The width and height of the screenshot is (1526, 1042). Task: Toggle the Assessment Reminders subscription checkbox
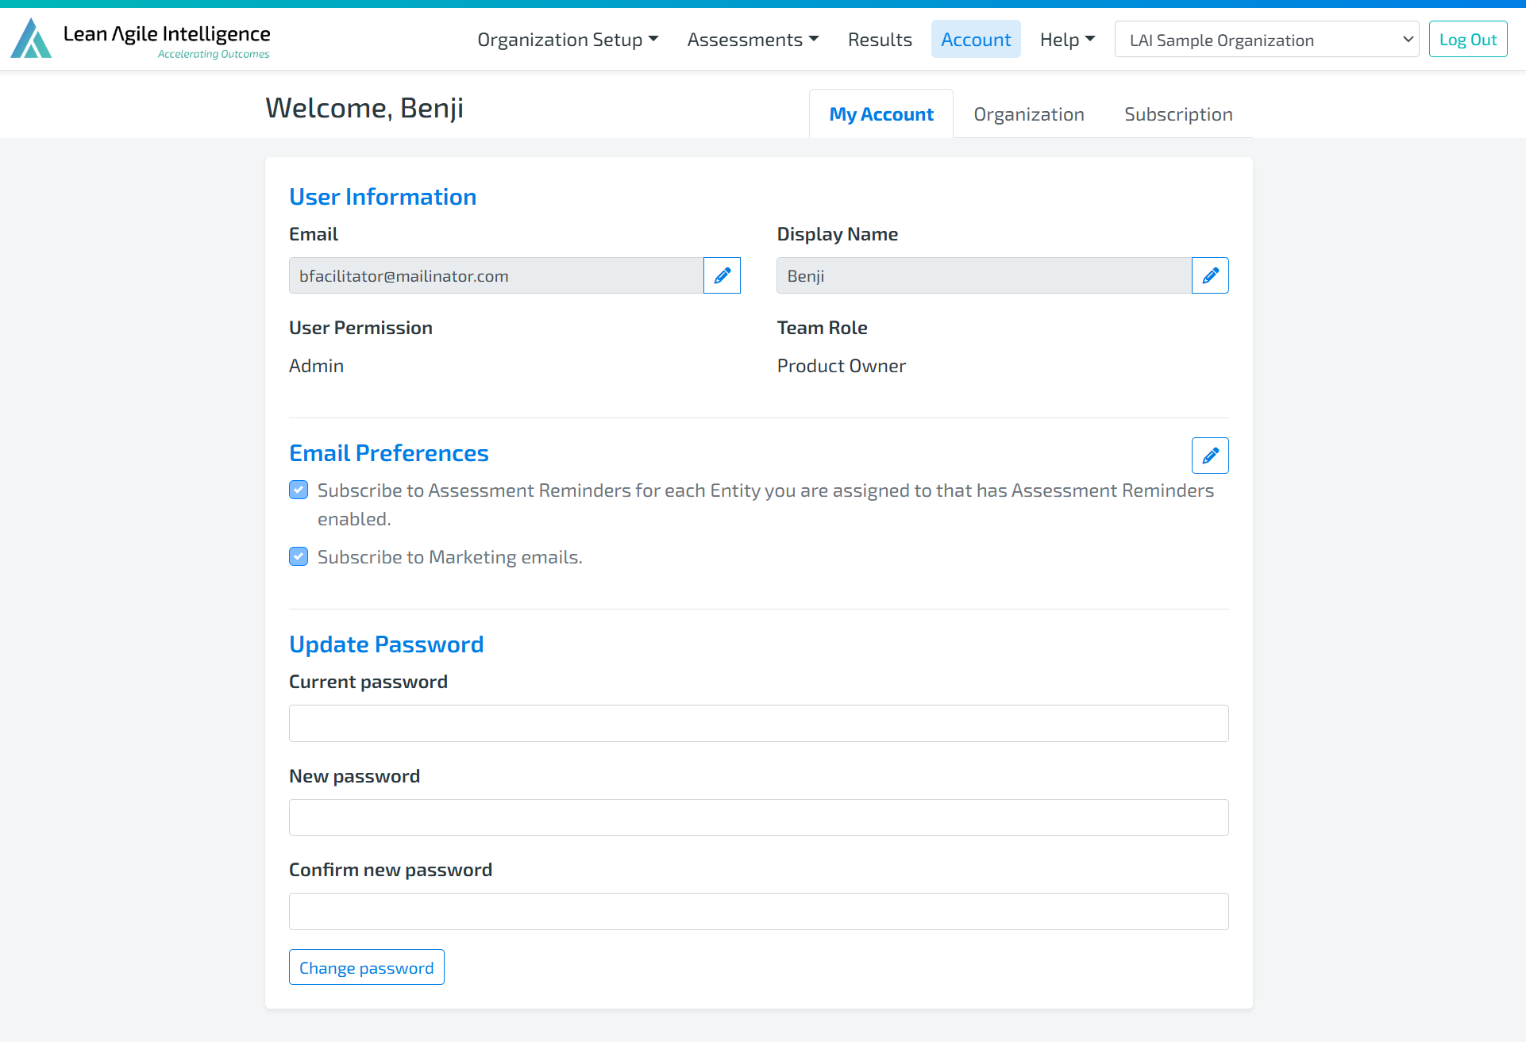299,490
